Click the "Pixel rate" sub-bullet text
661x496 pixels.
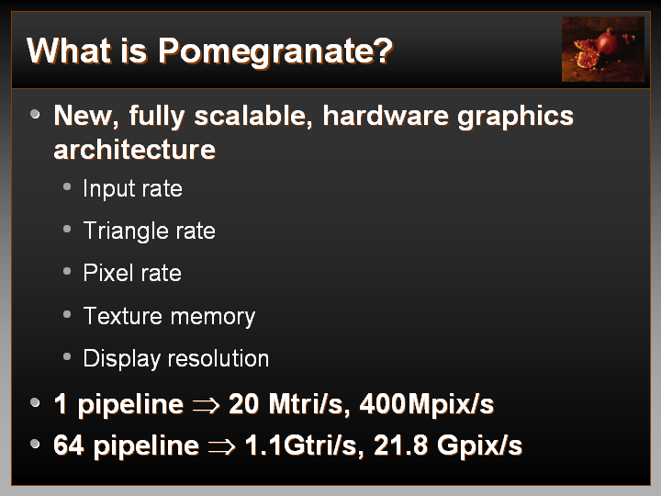[132, 273]
